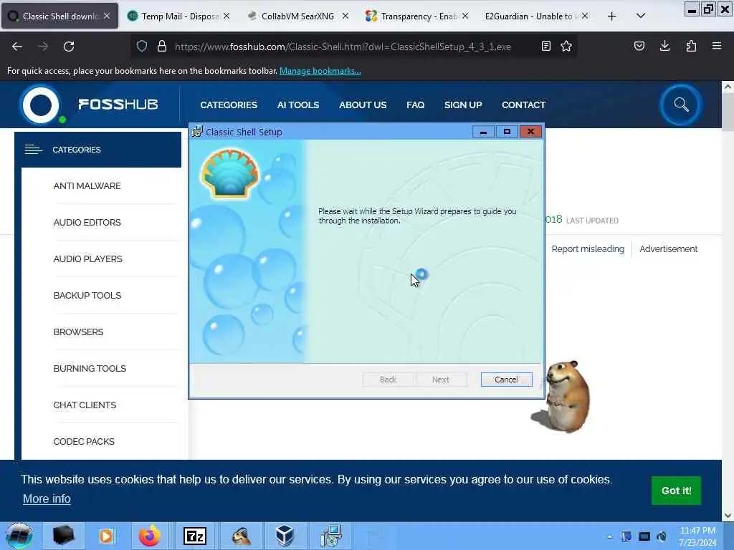The image size is (734, 550).
Task: Open AI TOOLS in the navigation bar
Action: (297, 105)
